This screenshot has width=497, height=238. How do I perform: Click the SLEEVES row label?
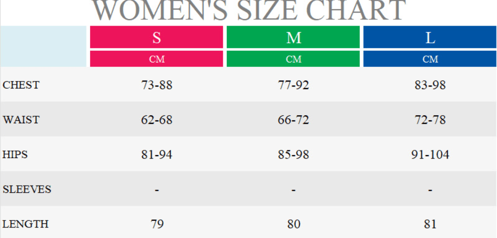(27, 190)
